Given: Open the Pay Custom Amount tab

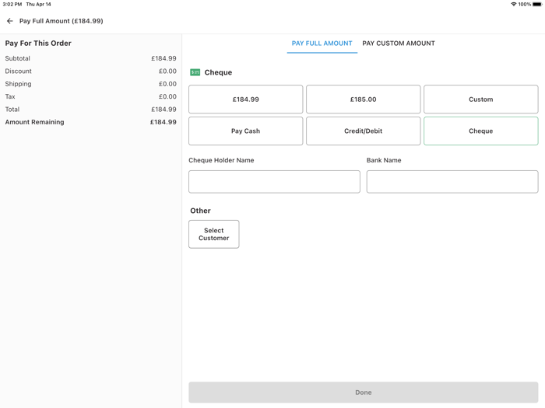Looking at the screenshot, I should [399, 44].
